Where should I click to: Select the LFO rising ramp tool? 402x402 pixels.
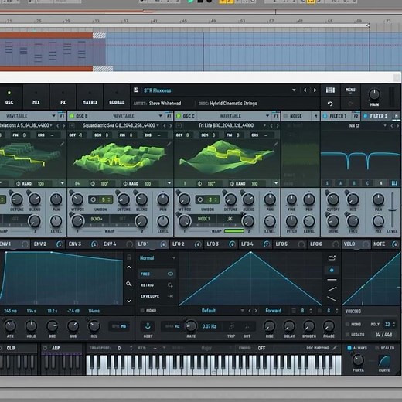tap(332, 289)
